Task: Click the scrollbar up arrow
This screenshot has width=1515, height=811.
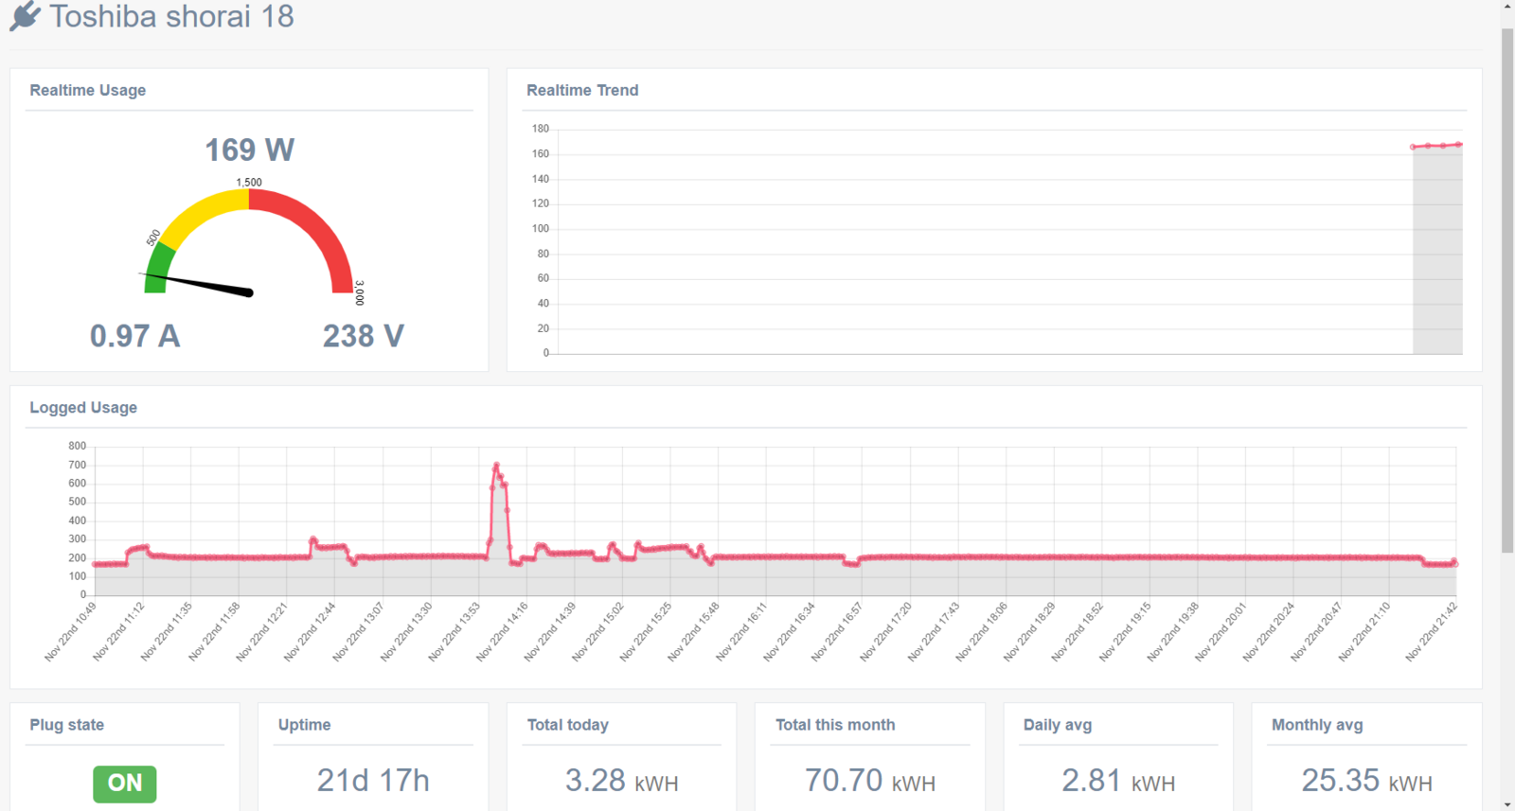Action: (x=1507, y=7)
